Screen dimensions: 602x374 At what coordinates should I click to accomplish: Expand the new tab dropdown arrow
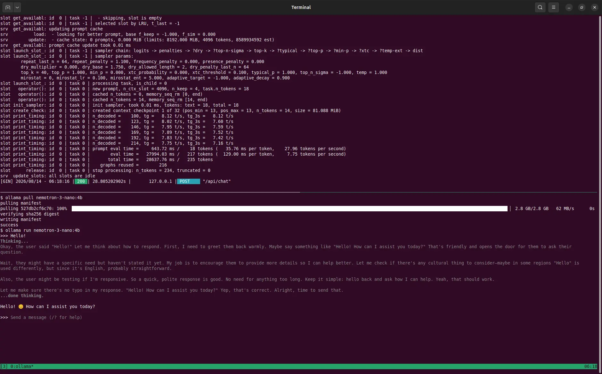coord(17,7)
